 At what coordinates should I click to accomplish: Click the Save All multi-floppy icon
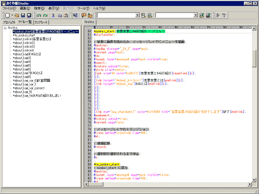point(29,16)
